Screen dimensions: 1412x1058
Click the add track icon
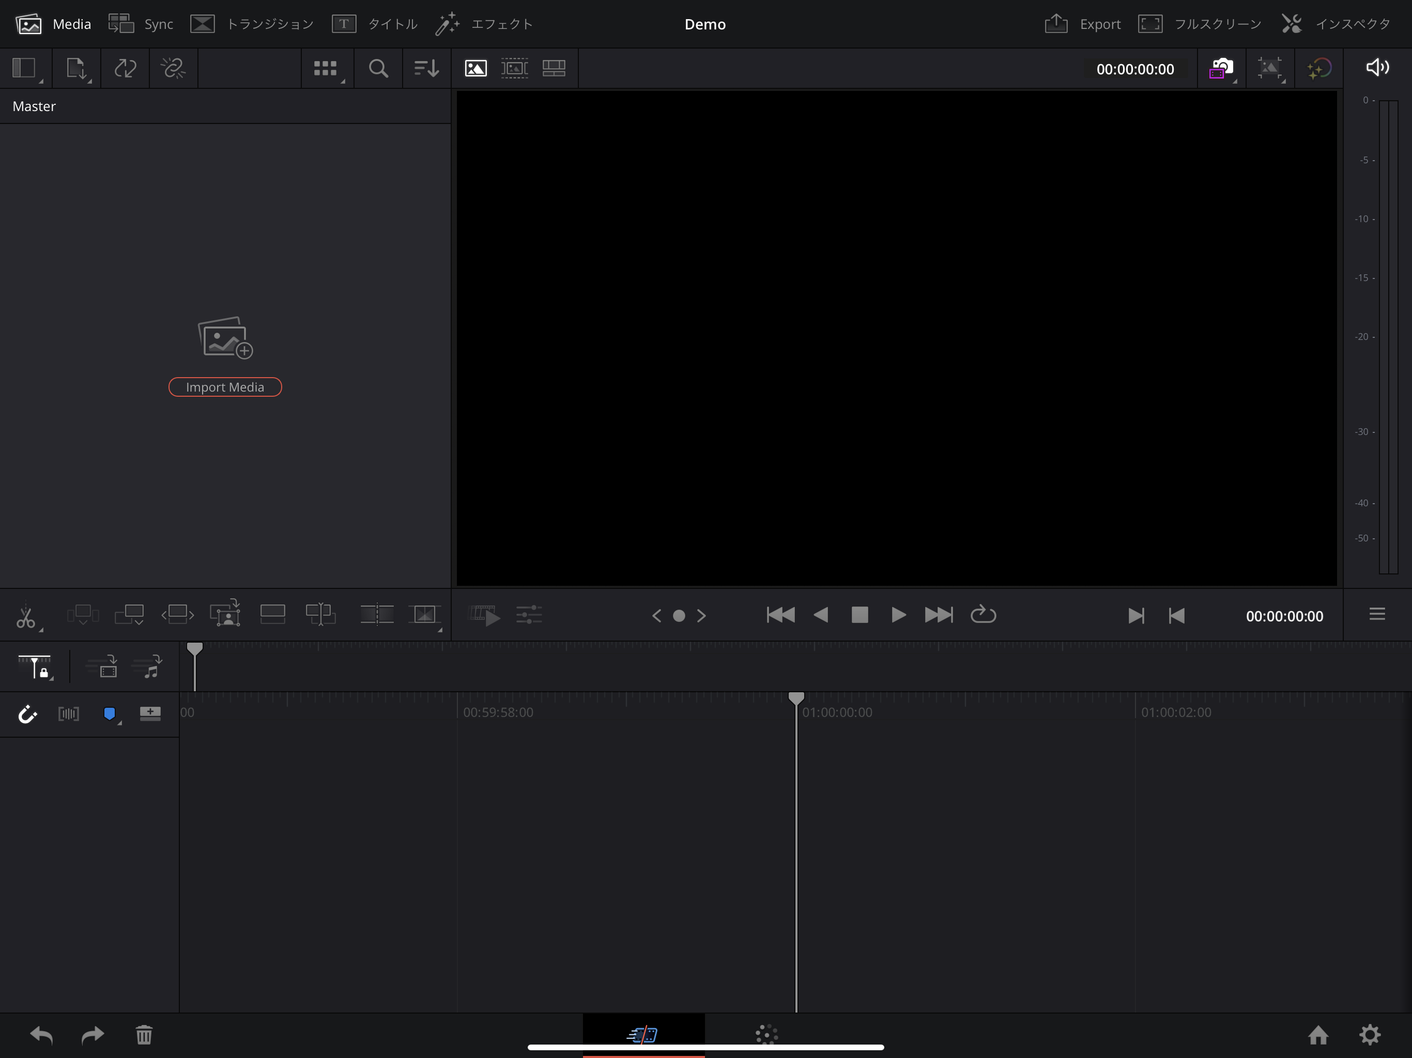(x=150, y=713)
